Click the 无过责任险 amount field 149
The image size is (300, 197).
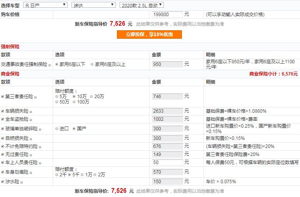coord(167,154)
